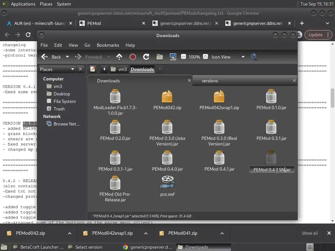Open the Help menu
The width and height of the screenshot is (335, 251).
[x=130, y=45]
